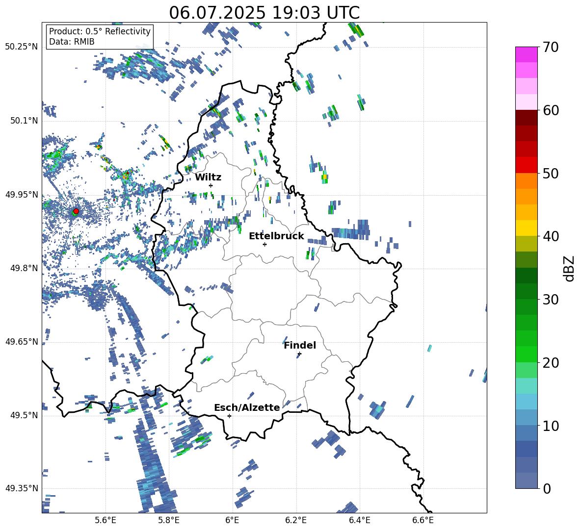Click the 49.8°N latitude label

coord(25,268)
